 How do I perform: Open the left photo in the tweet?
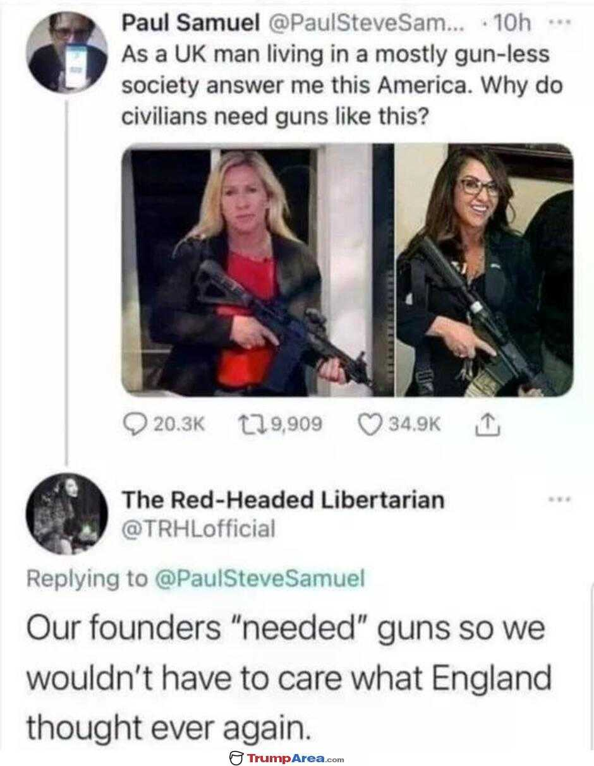click(x=257, y=270)
